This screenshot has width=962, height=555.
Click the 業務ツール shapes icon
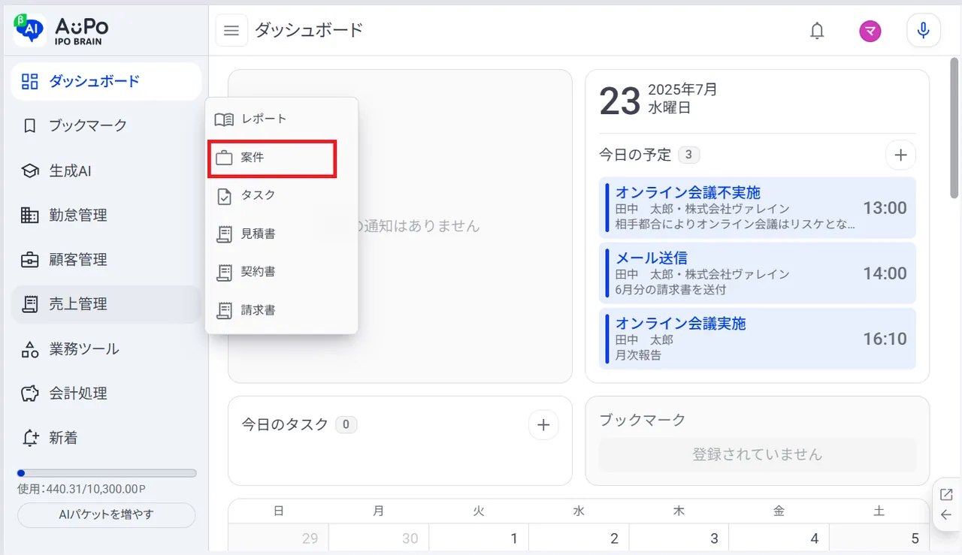[x=29, y=349]
